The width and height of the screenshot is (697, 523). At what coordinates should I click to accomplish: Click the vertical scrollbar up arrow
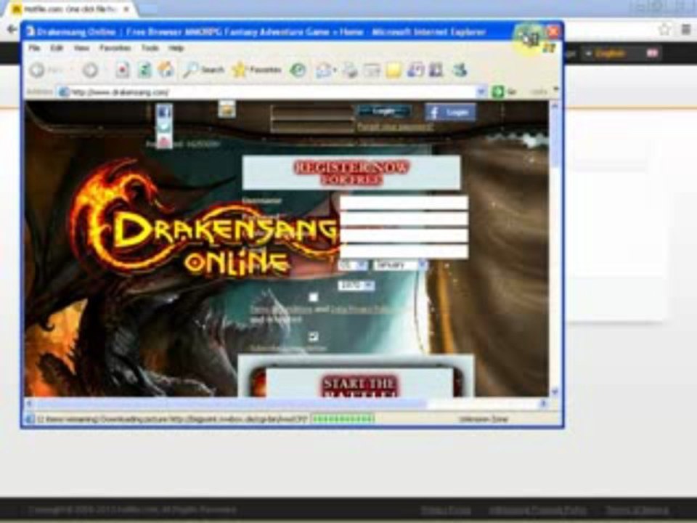[555, 106]
